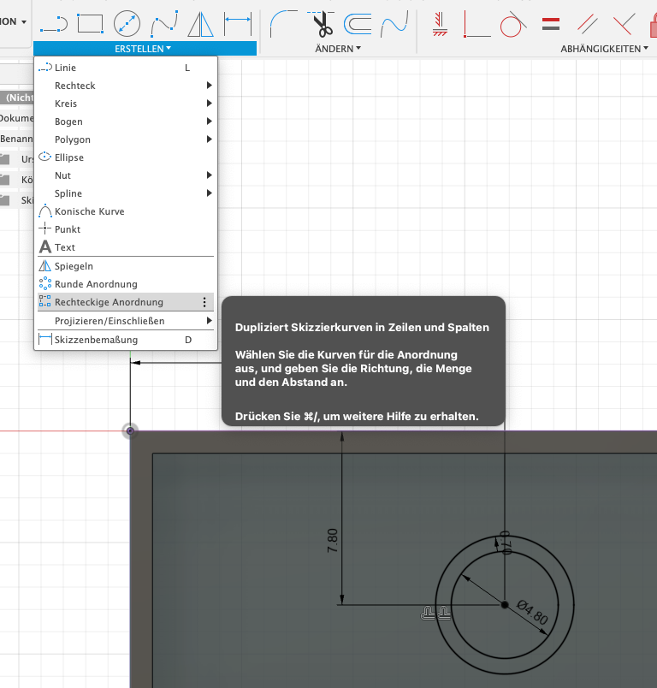Open the three-dot options for Rechteckige Anordnung
Viewport: 657px width, 688px height.
click(204, 302)
